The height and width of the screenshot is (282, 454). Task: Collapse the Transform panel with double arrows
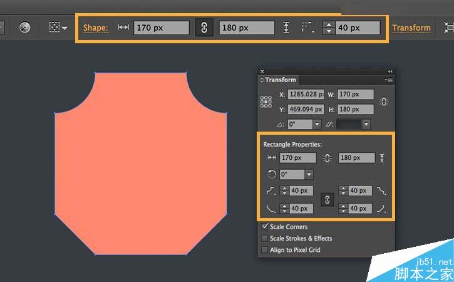pyautogui.click(x=390, y=71)
